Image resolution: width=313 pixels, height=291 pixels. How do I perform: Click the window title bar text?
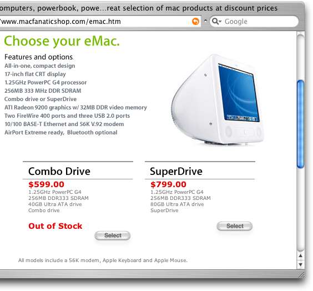(138, 8)
